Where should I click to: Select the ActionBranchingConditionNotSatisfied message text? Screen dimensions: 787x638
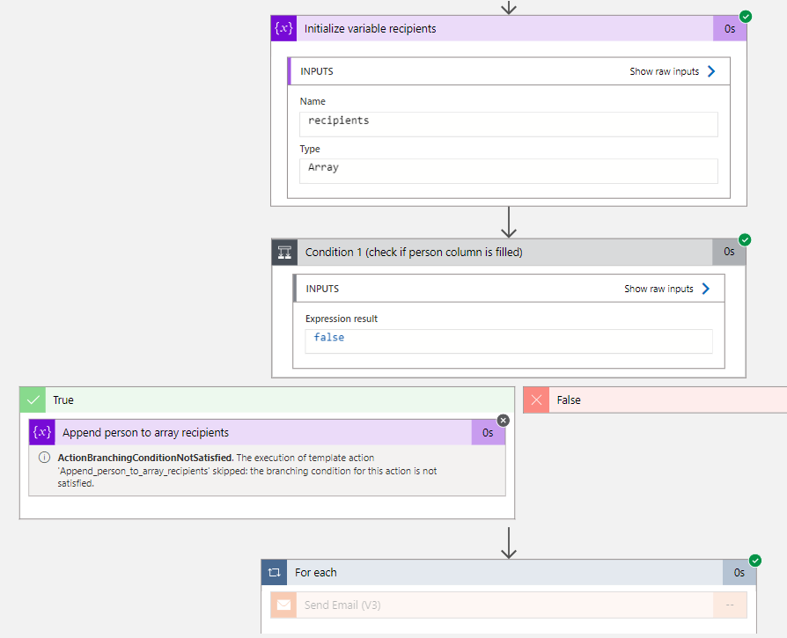[x=247, y=471]
